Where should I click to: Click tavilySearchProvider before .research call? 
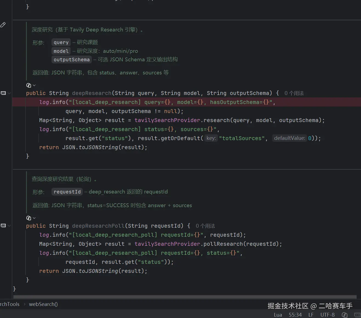point(167,120)
